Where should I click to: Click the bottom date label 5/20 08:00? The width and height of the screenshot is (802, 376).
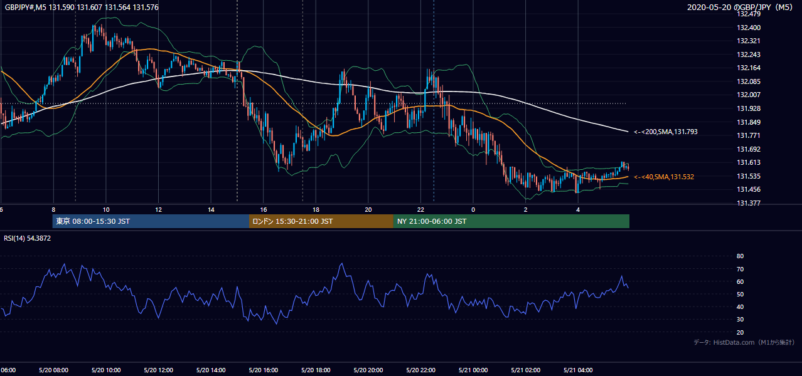pos(53,370)
